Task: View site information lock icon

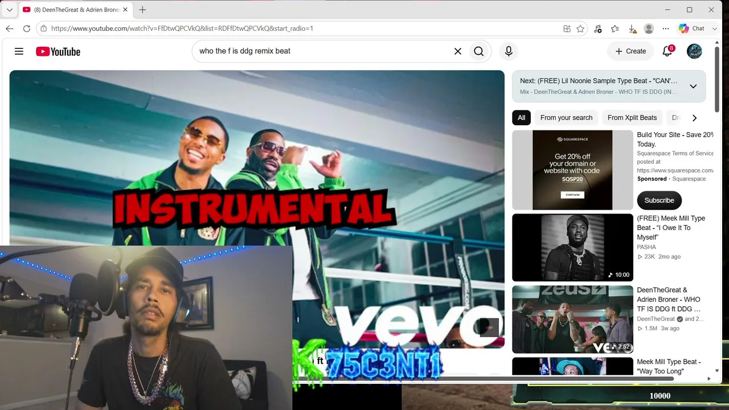Action: 44,28
